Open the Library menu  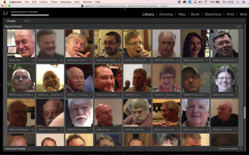tap(43, 2)
